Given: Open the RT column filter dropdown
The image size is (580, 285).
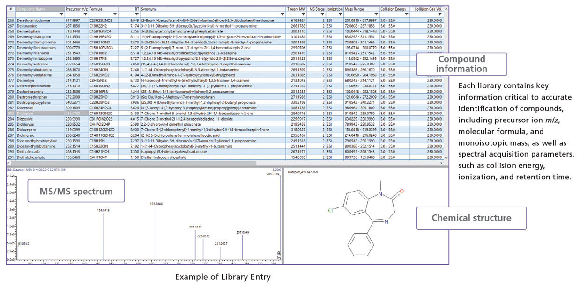Looking at the screenshot, I should (136, 14).
